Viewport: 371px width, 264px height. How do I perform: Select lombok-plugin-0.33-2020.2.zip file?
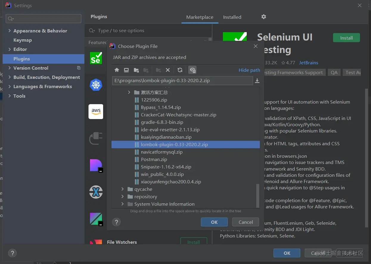185,144
